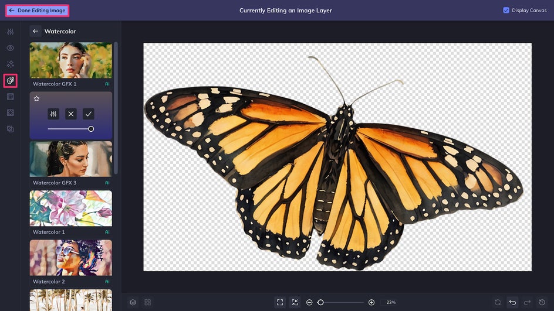Select Watercolor GFX 1 effect thumbnail
The image size is (554, 311).
coord(70,60)
